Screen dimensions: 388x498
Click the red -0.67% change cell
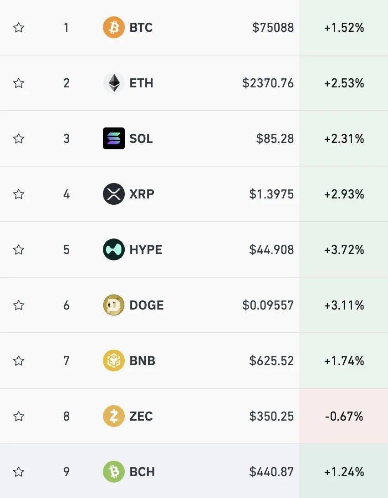pyautogui.click(x=344, y=416)
